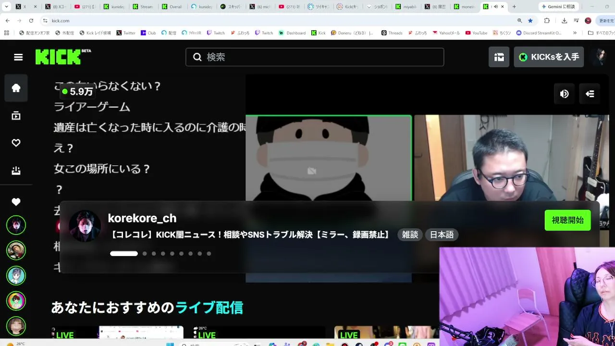Open korekore_ch channel name link
The image size is (615, 346).
point(142,218)
